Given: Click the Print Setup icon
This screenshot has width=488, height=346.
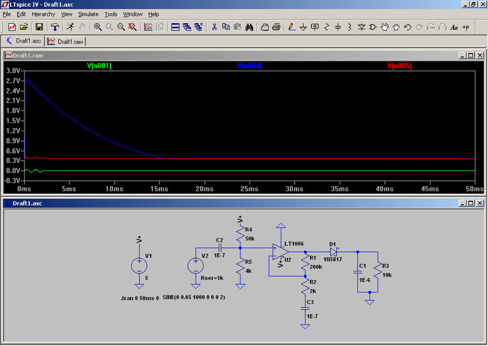Looking at the screenshot, I should pyautogui.click(x=265, y=27).
